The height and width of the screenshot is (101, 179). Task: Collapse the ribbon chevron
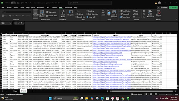176,19
